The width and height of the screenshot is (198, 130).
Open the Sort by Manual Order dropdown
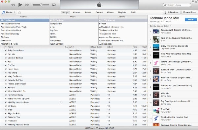[x=160, y=26]
